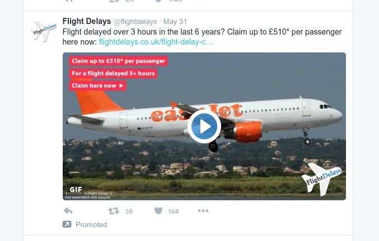The image size is (379, 241).
Task: Click the retweet count 39
Action: [129, 211]
